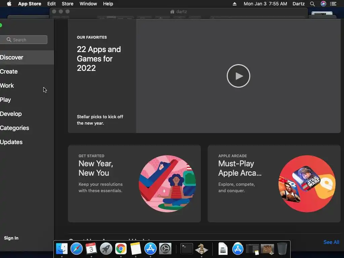Image resolution: width=344 pixels, height=258 pixels.
Task: Open Spotlight search in menu bar
Action: click(x=312, y=4)
